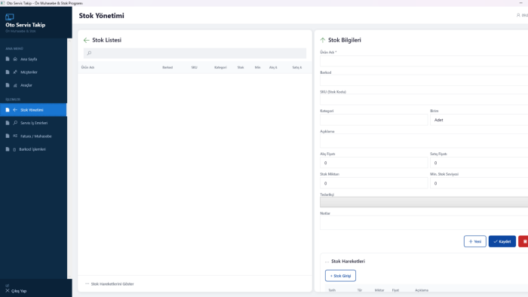This screenshot has height=297, width=528.
Task: Click the X icon next to Çıkış Yap
Action: (x=8, y=291)
